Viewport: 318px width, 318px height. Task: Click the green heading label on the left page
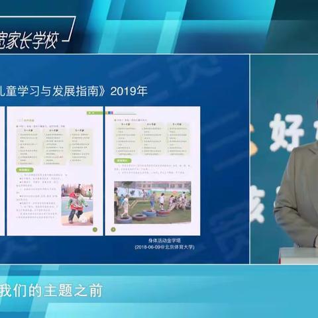tap(25, 170)
